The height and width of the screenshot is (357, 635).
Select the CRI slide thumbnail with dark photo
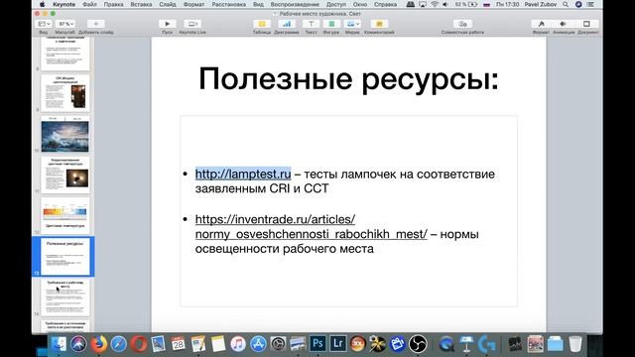[x=64, y=92]
